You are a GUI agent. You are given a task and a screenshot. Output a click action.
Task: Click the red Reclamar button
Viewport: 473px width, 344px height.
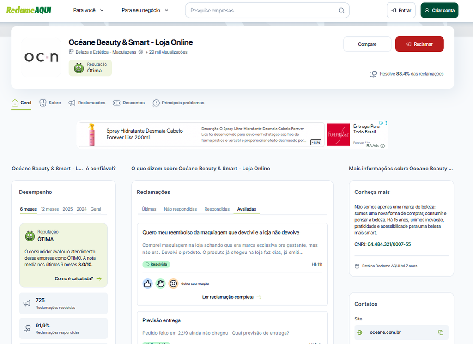click(x=419, y=44)
